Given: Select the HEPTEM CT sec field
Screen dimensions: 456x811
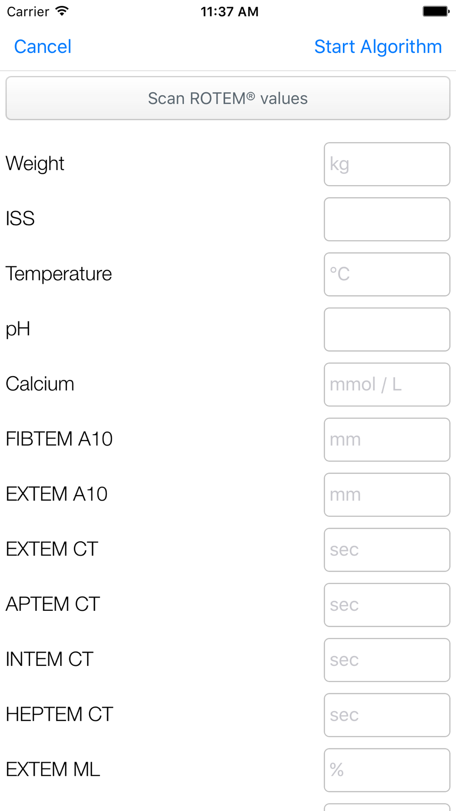Looking at the screenshot, I should coord(387,715).
